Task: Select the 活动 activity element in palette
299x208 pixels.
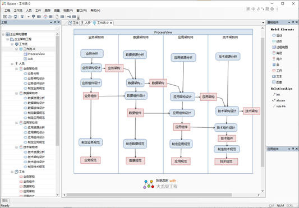Action: click(277, 35)
